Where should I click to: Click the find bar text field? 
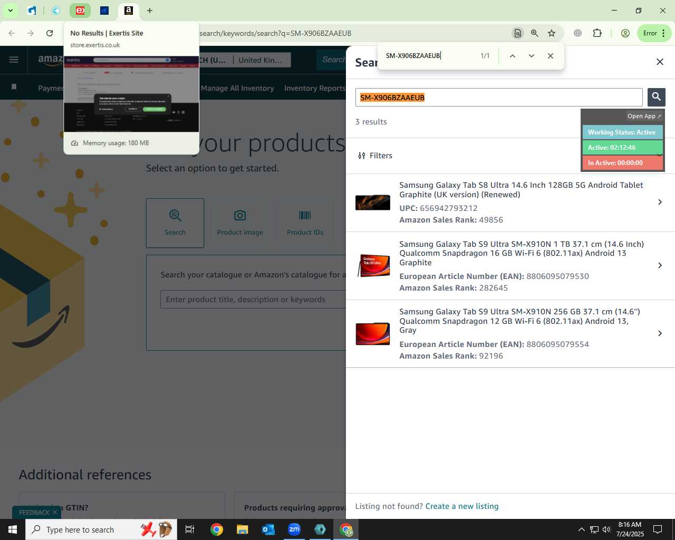coord(430,55)
